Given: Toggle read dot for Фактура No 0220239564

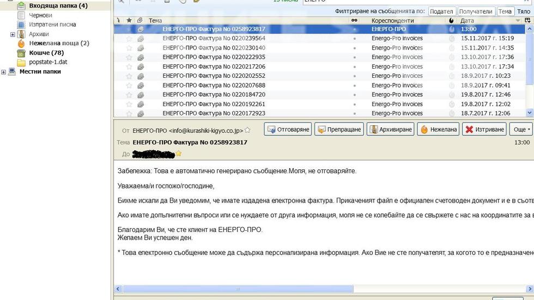Looking at the screenshot, I should click(x=355, y=39).
